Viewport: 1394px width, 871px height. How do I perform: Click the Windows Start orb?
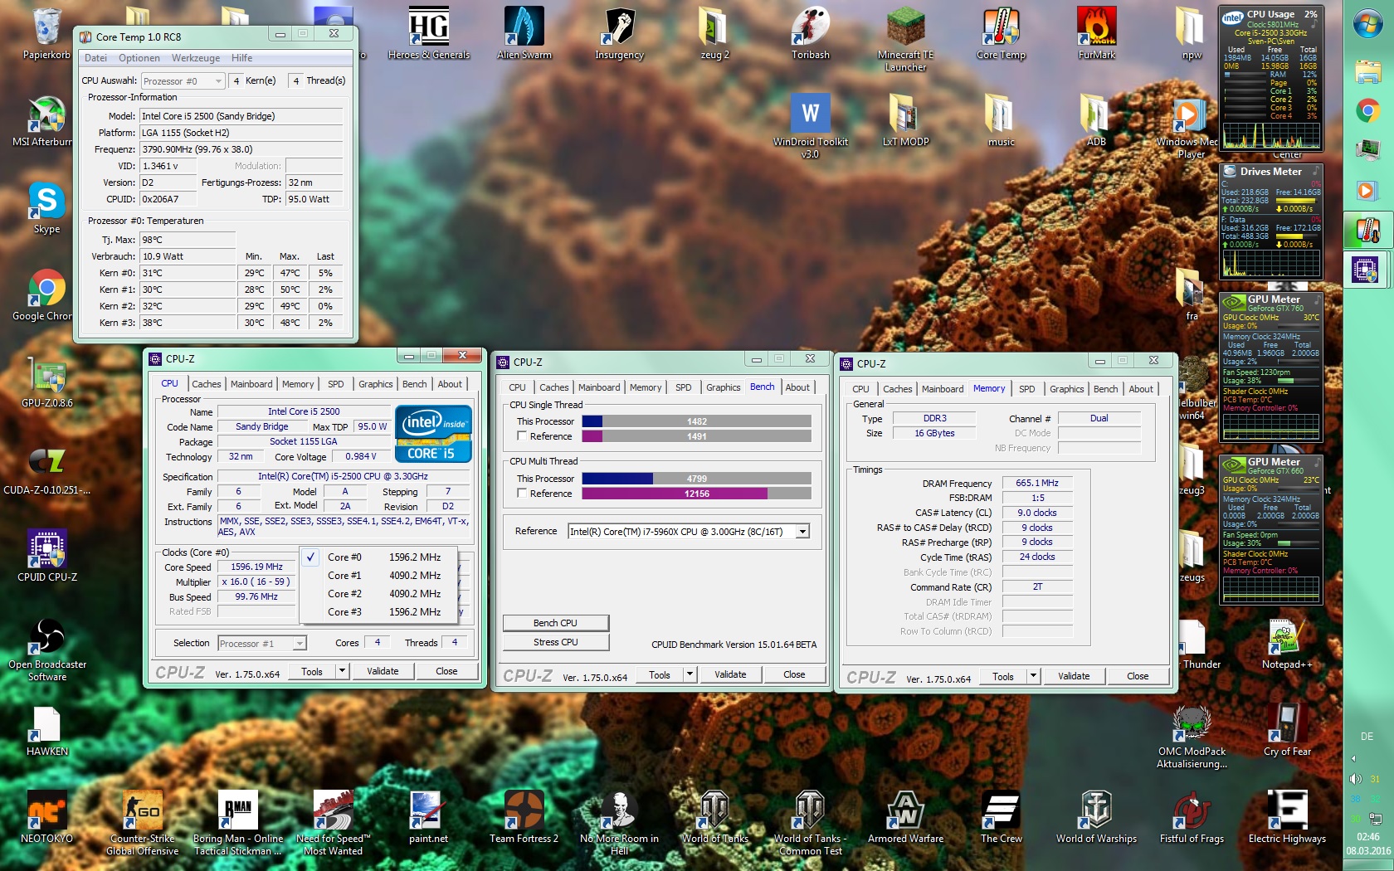[x=1367, y=24]
